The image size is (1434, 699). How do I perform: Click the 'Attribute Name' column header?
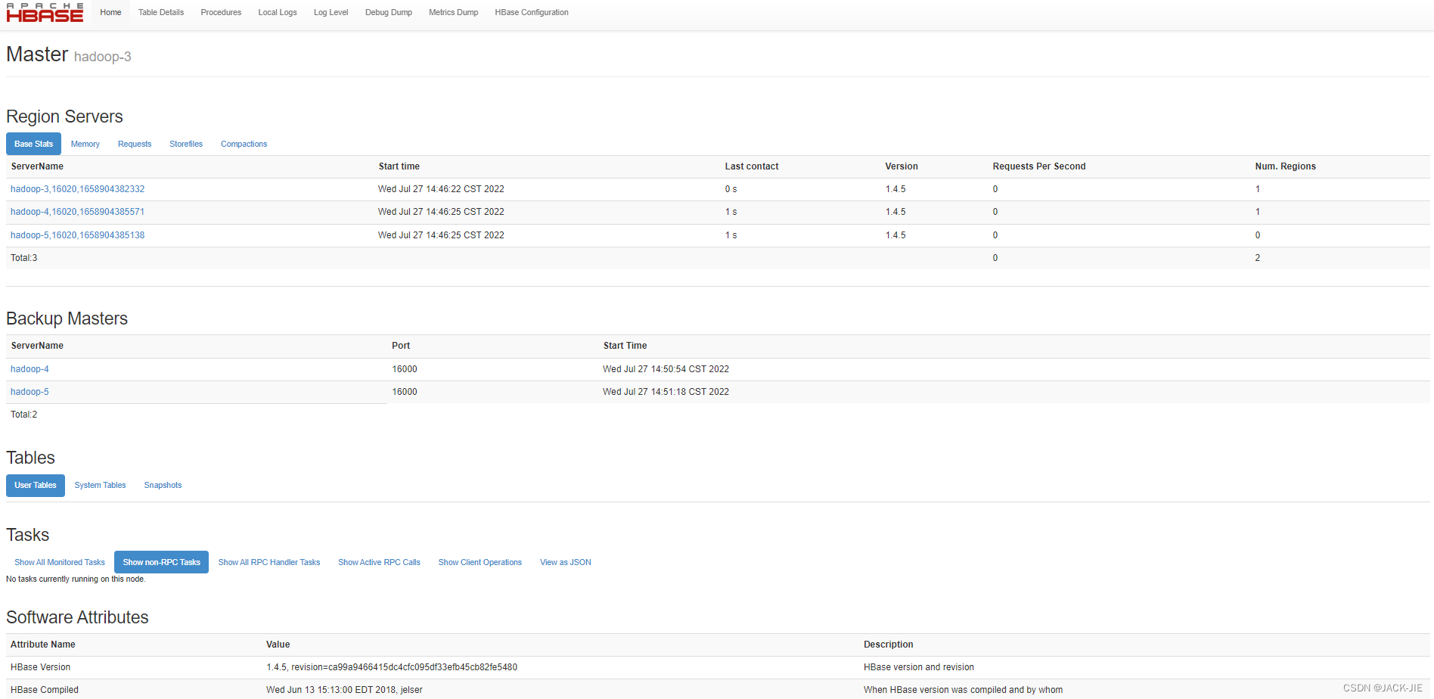(x=43, y=645)
